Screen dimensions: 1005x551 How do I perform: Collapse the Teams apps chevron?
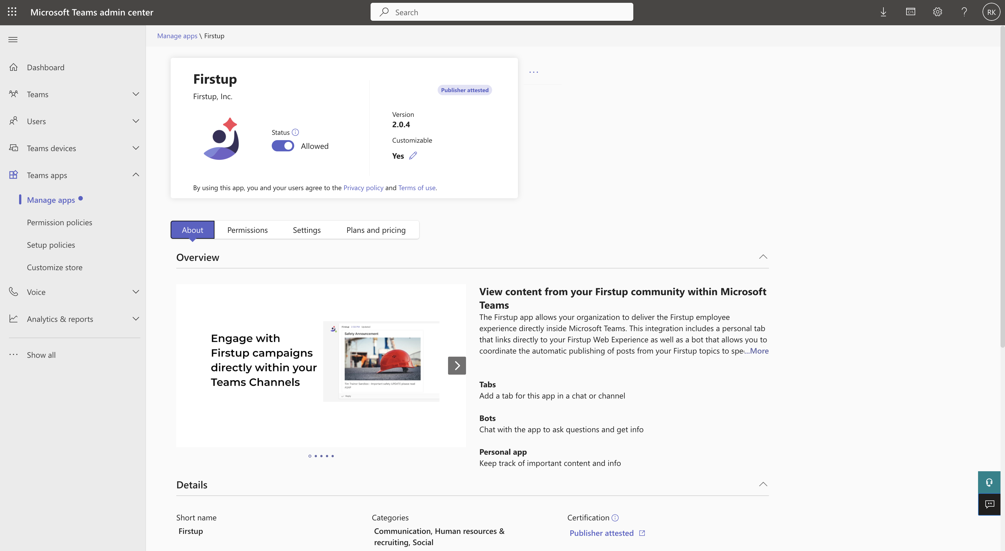(136, 175)
